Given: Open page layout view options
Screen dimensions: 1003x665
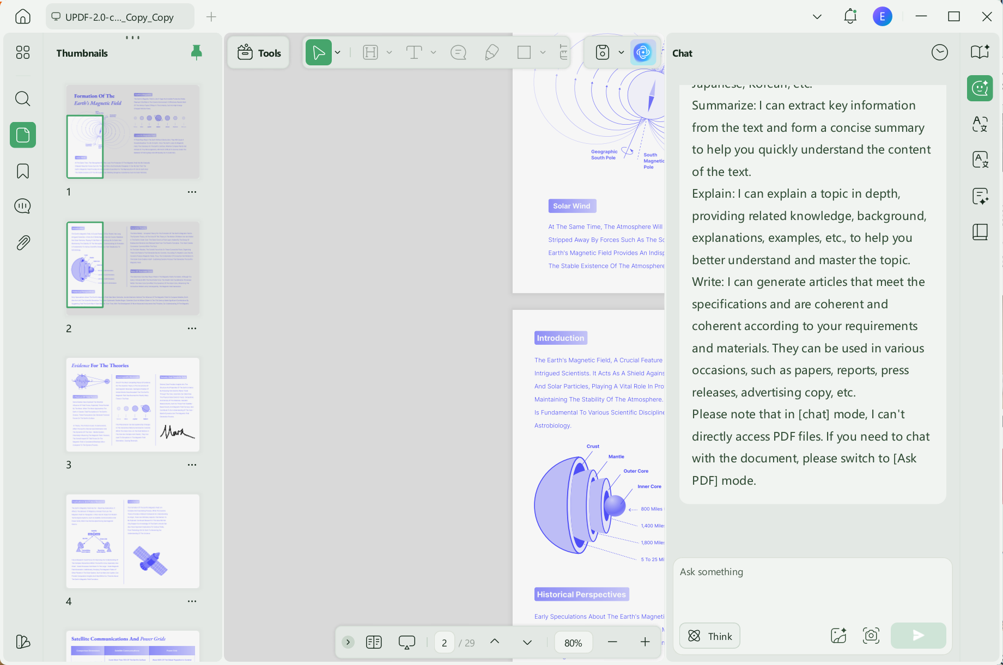Looking at the screenshot, I should pos(374,642).
